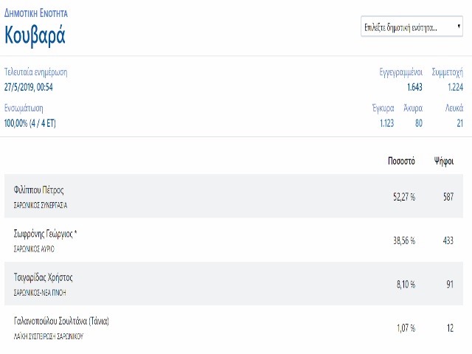Select candidate Φιλίππου Πέτρος row
The height and width of the screenshot is (354, 472).
tap(234, 196)
